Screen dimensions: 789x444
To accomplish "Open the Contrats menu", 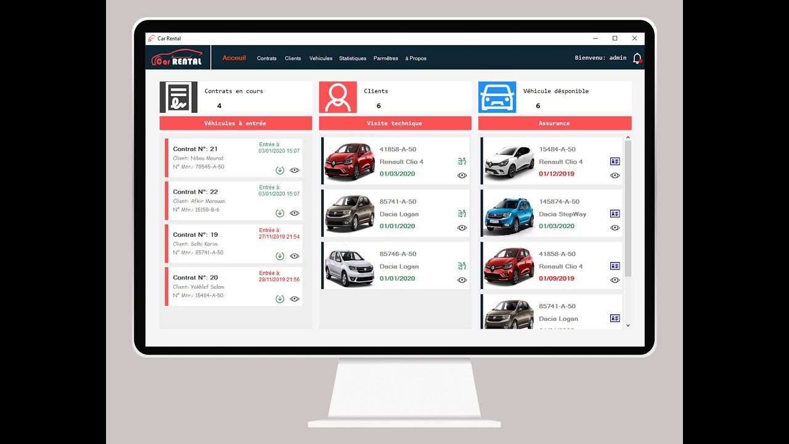I will [267, 59].
